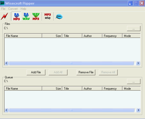The width and height of the screenshot is (145, 119).
Task: Minimize the Wisecroft Ripper window
Action: [x=130, y=3]
